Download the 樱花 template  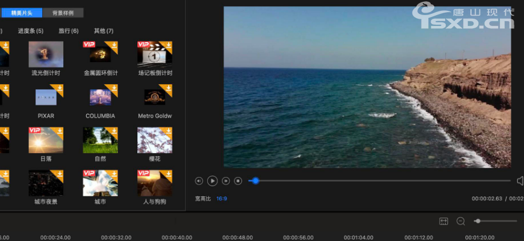169,131
